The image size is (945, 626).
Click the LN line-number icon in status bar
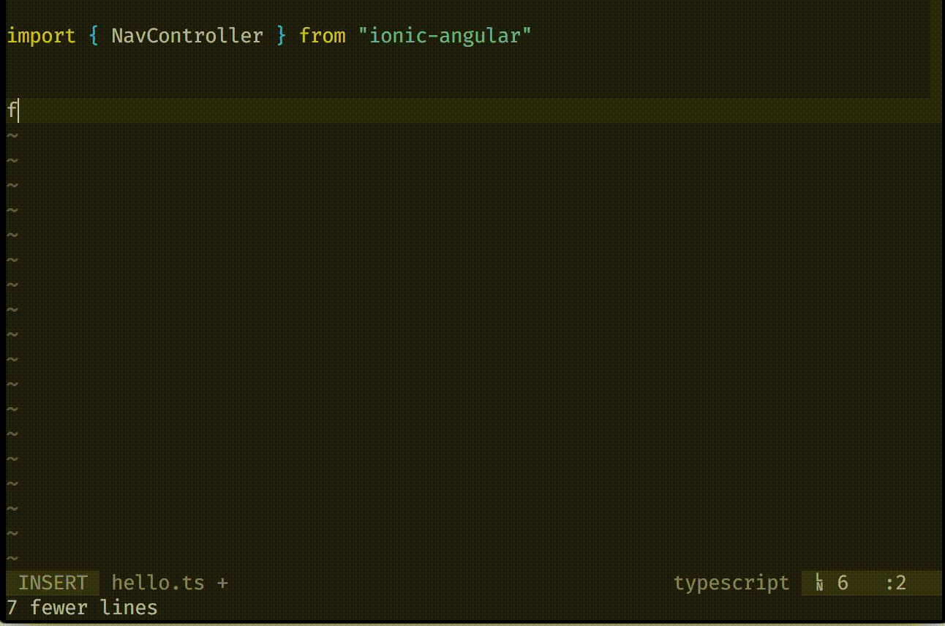coord(819,583)
